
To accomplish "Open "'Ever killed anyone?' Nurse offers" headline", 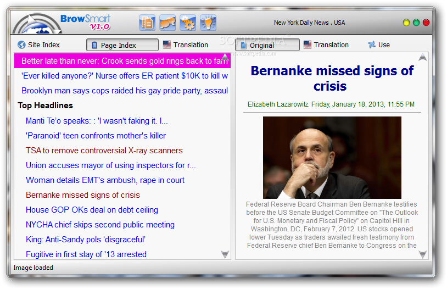I will click(125, 76).
